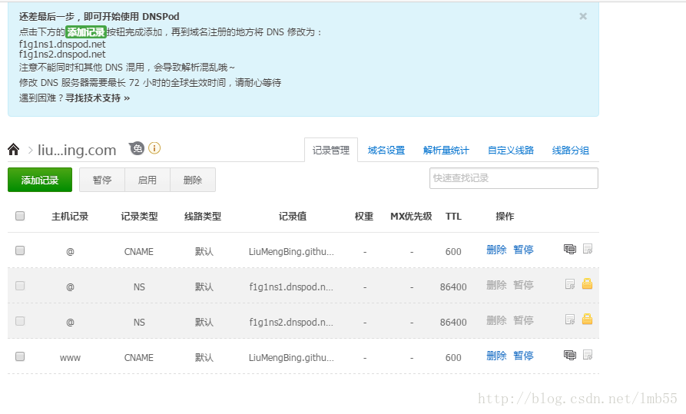Focus the 快速查找记录 search field
The width and height of the screenshot is (686, 414).
tap(514, 178)
